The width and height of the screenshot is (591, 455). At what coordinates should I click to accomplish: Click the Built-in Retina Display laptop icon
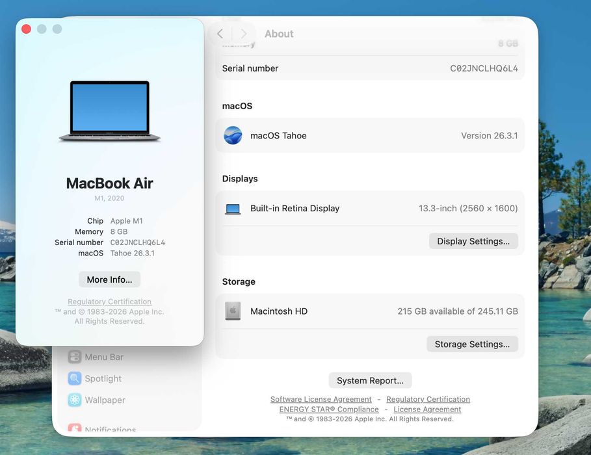233,209
